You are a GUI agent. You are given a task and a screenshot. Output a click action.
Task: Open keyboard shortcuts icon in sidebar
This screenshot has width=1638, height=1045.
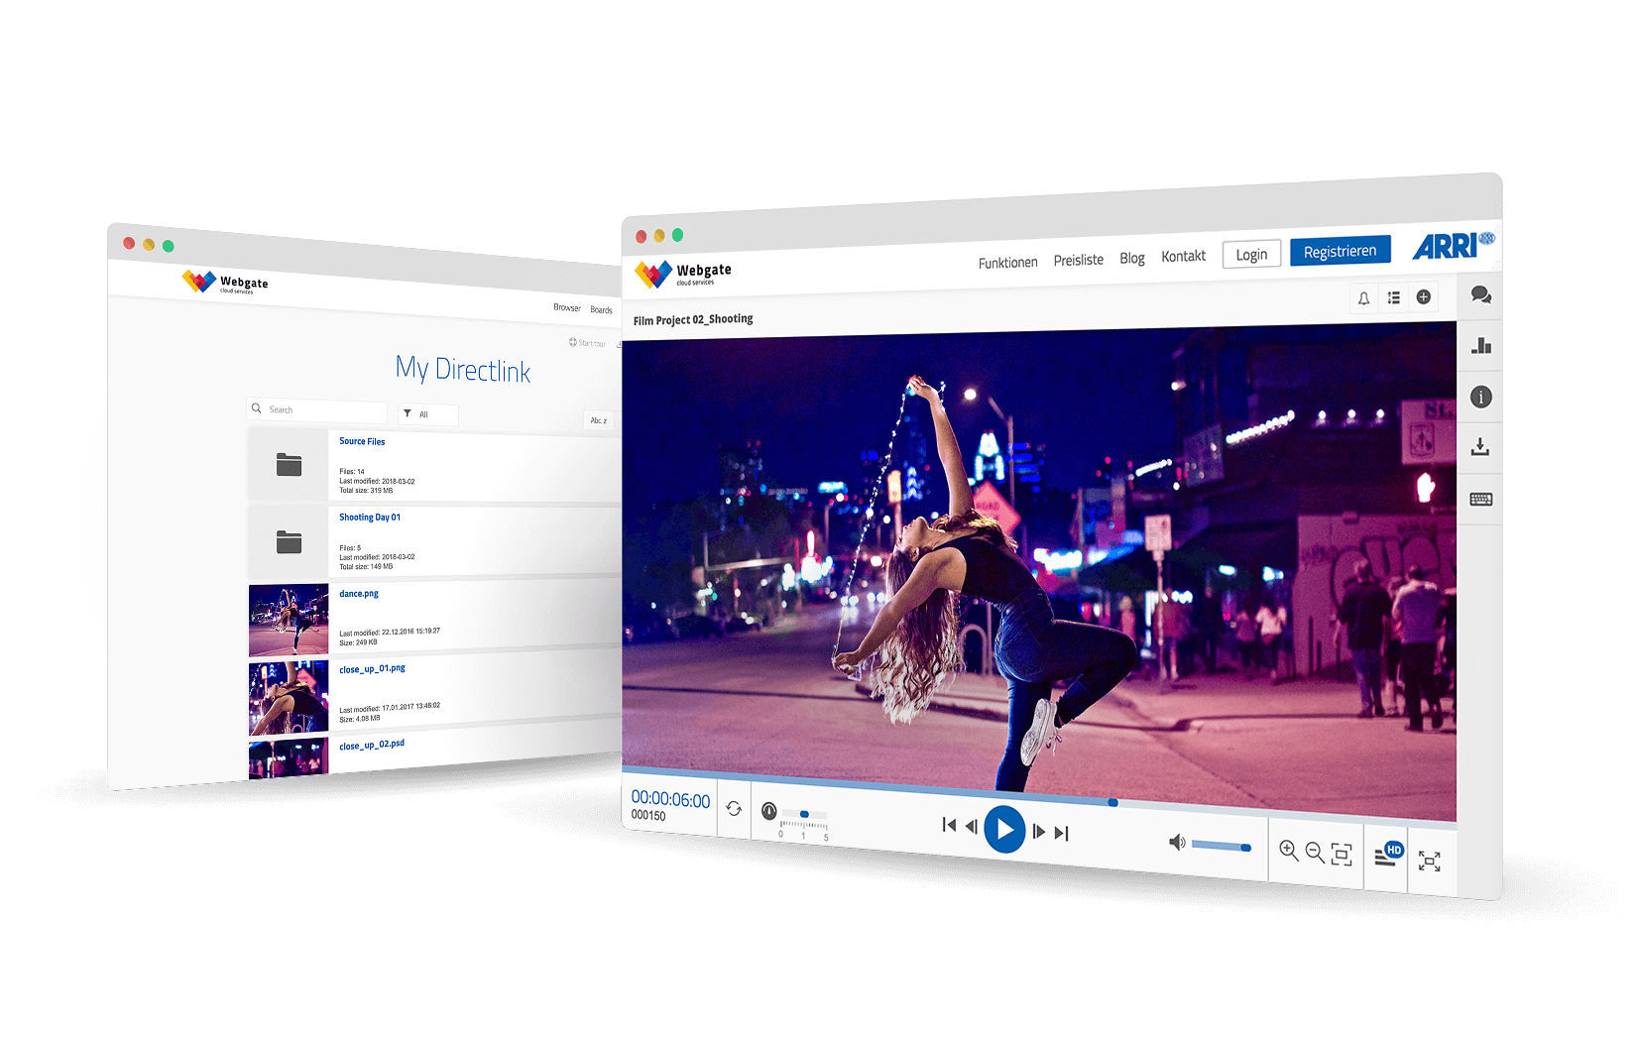tap(1480, 499)
